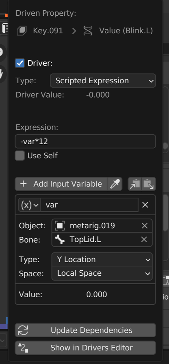Click Update Dependencies button

(86, 330)
